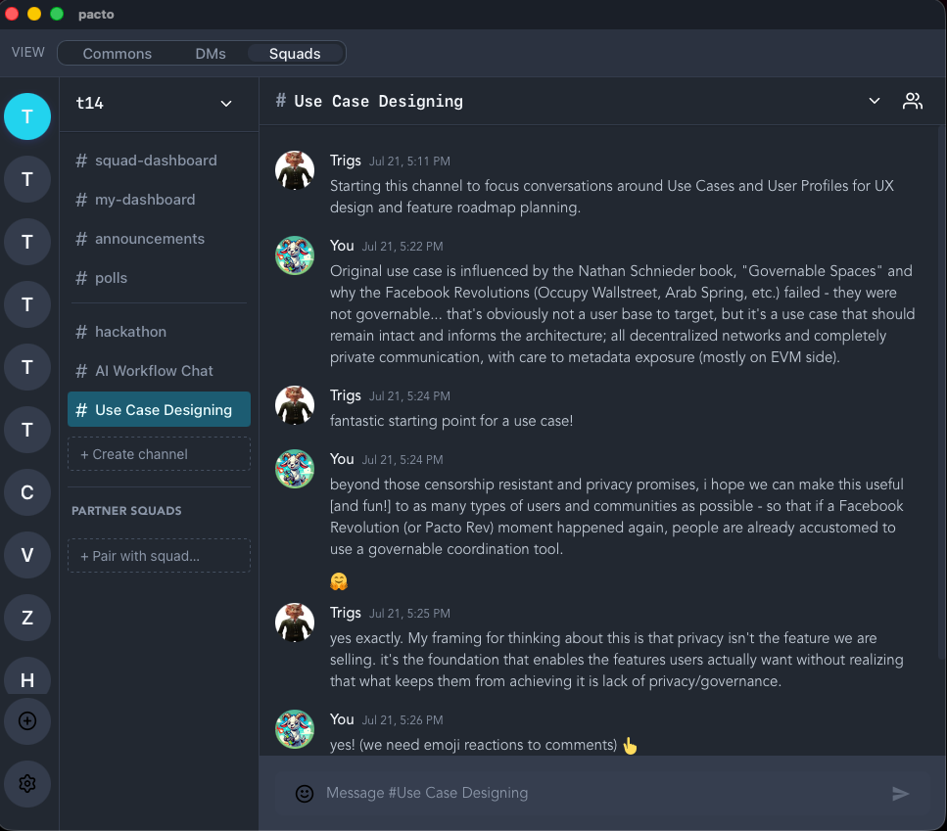Click the Pair with squad button
Viewport: 947px width, 831px height.
tap(159, 556)
